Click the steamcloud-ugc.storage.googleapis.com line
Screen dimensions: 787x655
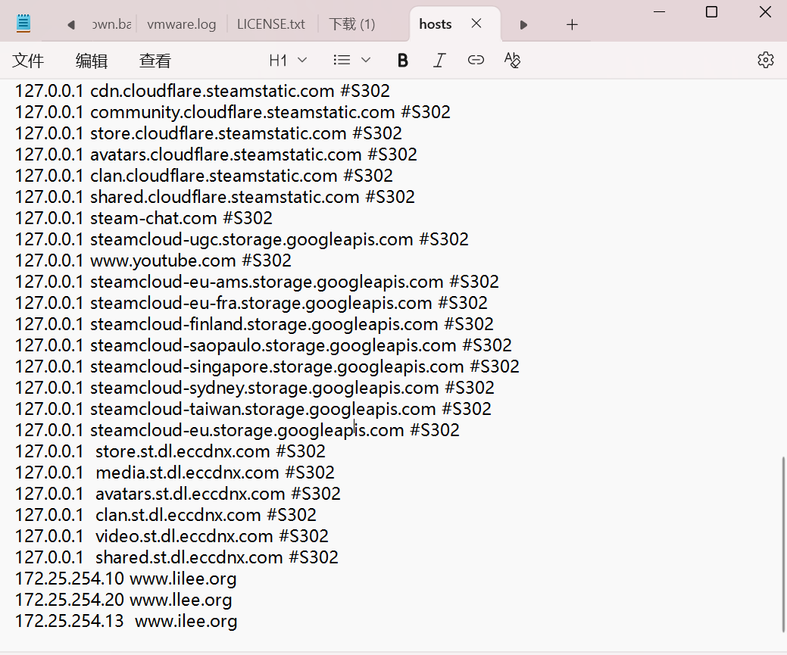[x=242, y=239]
